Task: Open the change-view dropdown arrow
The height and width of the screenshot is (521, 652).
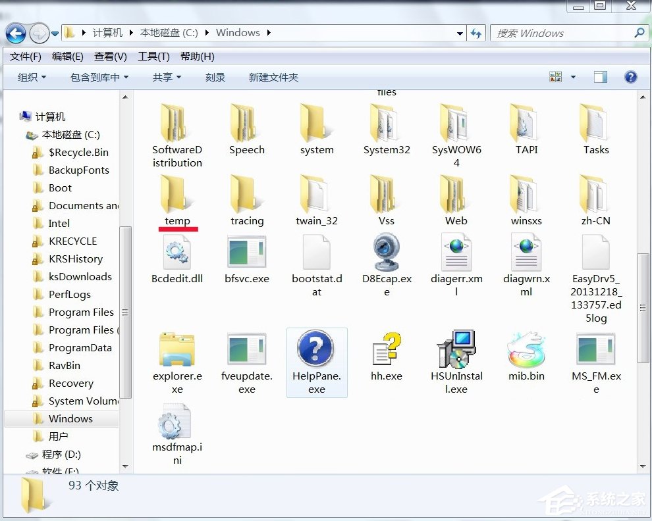Action: (x=572, y=77)
